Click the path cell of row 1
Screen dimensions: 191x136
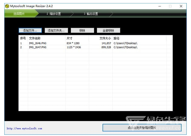pyautogui.click(x=125, y=43)
